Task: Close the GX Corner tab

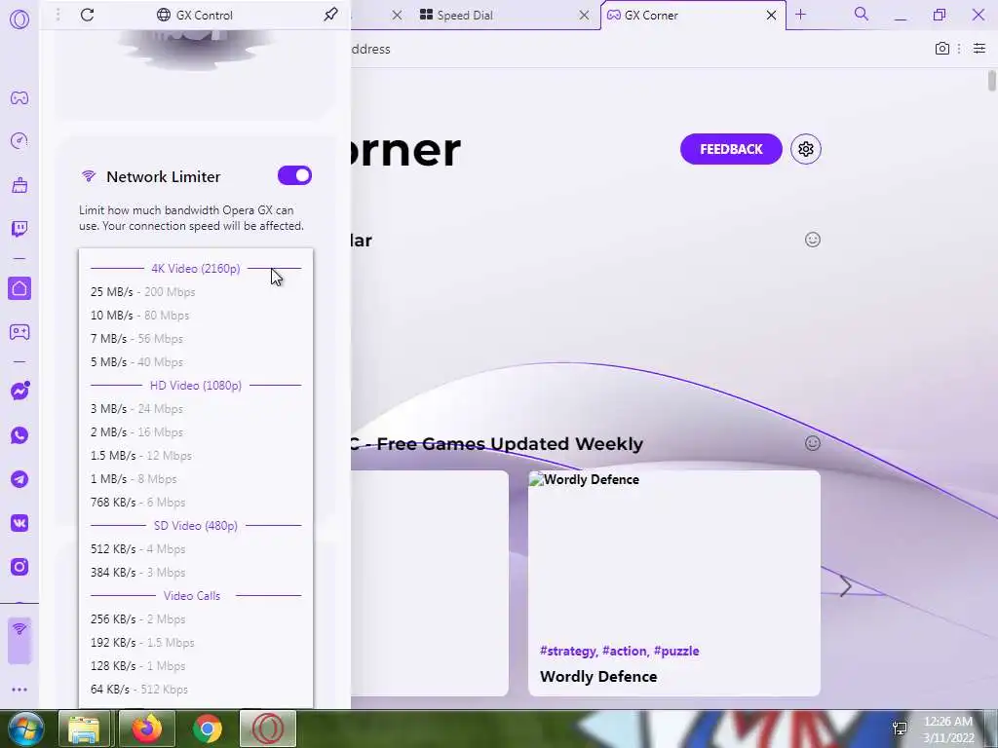Action: pyautogui.click(x=772, y=16)
